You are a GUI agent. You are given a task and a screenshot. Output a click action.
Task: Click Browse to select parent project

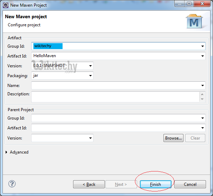[174, 138]
